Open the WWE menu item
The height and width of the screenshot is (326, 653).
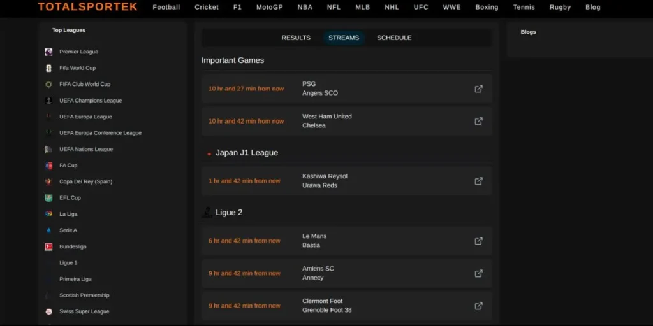click(451, 7)
